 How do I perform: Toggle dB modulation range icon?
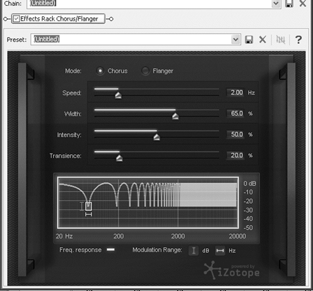[x=193, y=250]
